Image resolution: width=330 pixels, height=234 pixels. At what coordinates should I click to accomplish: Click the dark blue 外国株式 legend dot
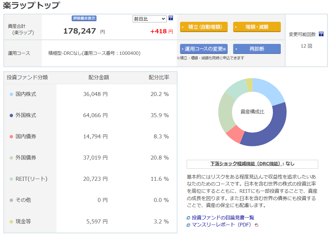[x=11, y=115]
